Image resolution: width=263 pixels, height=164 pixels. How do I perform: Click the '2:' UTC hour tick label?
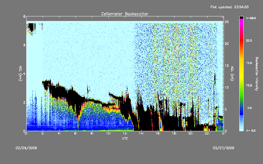[x=43, y=133]
